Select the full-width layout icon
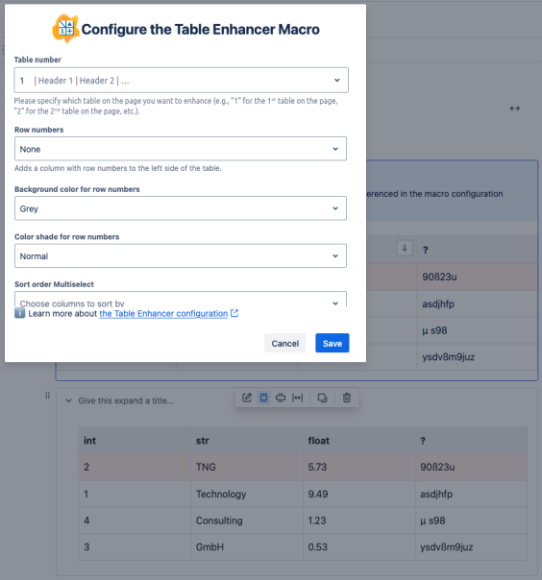Viewport: 542px width, 580px height. tap(298, 398)
